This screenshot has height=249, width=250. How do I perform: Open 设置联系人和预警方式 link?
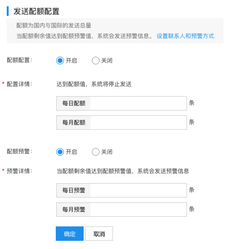click(185, 36)
